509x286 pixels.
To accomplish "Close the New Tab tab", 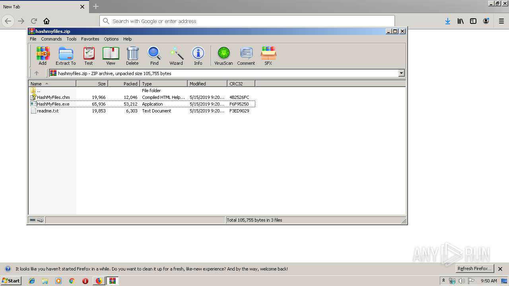I will pyautogui.click(x=82, y=7).
